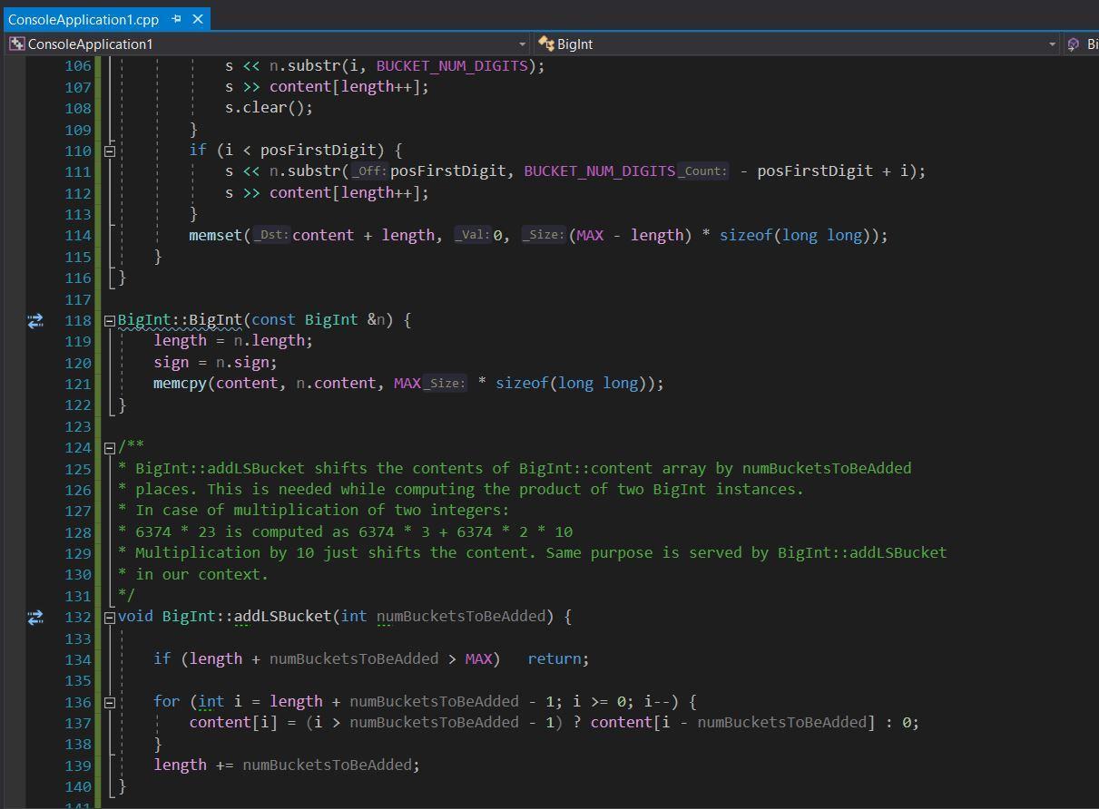Click the memcpy call on line 121
The height and width of the screenshot is (809, 1099).
point(179,383)
